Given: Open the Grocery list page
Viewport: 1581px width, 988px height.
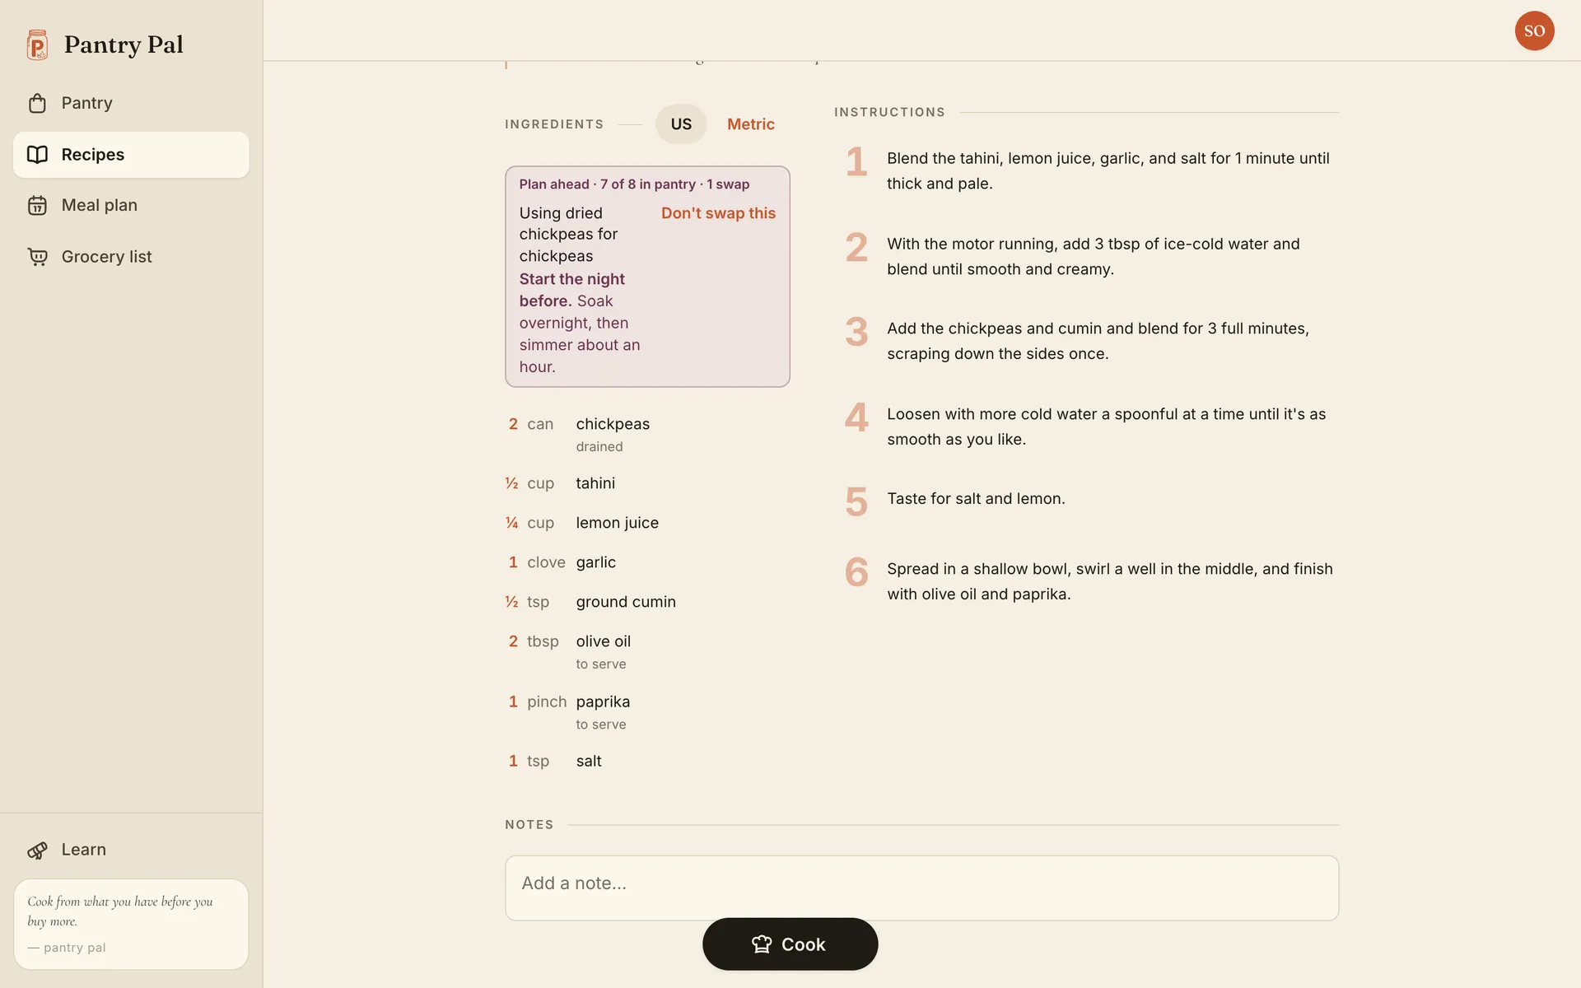Looking at the screenshot, I should 131,257.
